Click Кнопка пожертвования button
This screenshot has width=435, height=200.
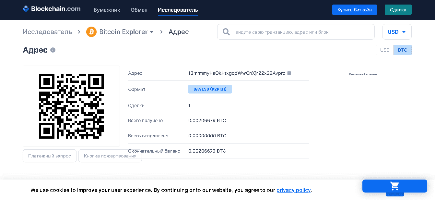[x=110, y=156]
